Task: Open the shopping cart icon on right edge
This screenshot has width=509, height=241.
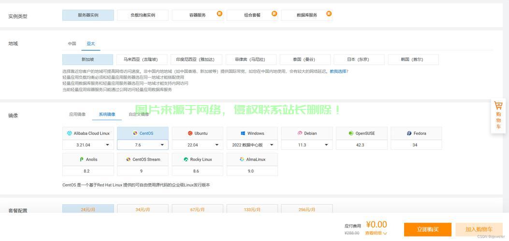Action: pos(498,106)
